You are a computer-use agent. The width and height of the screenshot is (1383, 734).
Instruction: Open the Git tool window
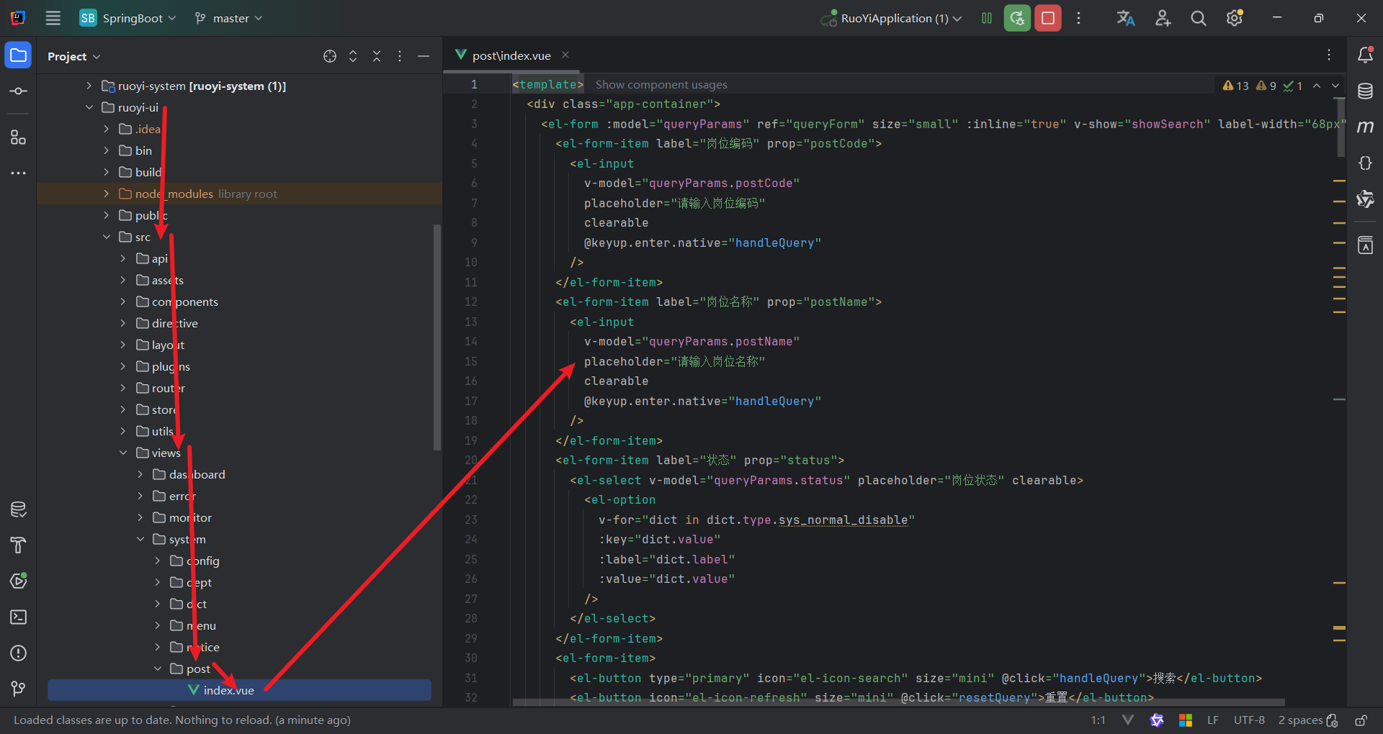19,689
